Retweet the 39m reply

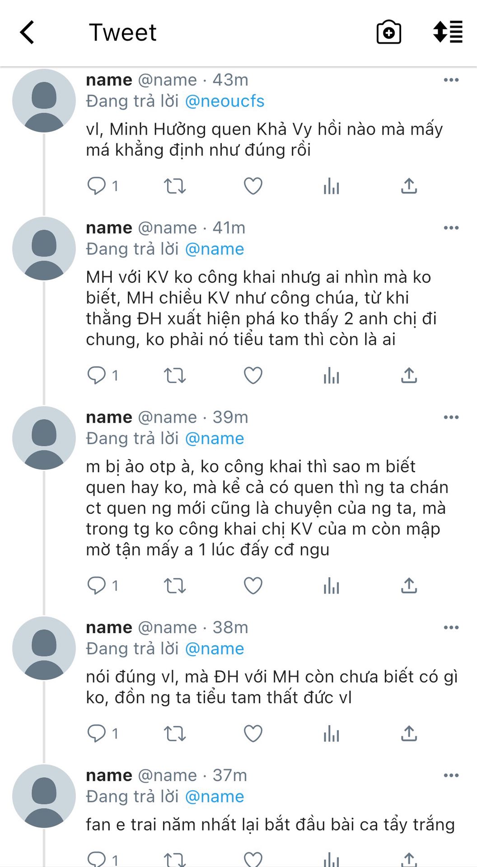pyautogui.click(x=175, y=586)
